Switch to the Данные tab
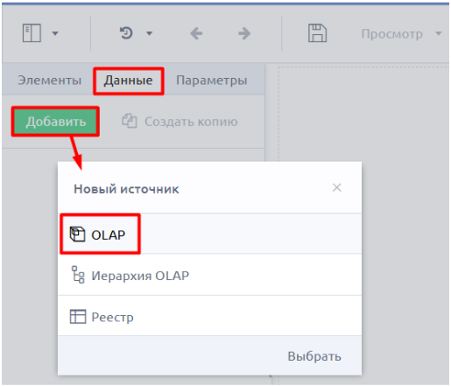The image size is (451, 386). (129, 81)
